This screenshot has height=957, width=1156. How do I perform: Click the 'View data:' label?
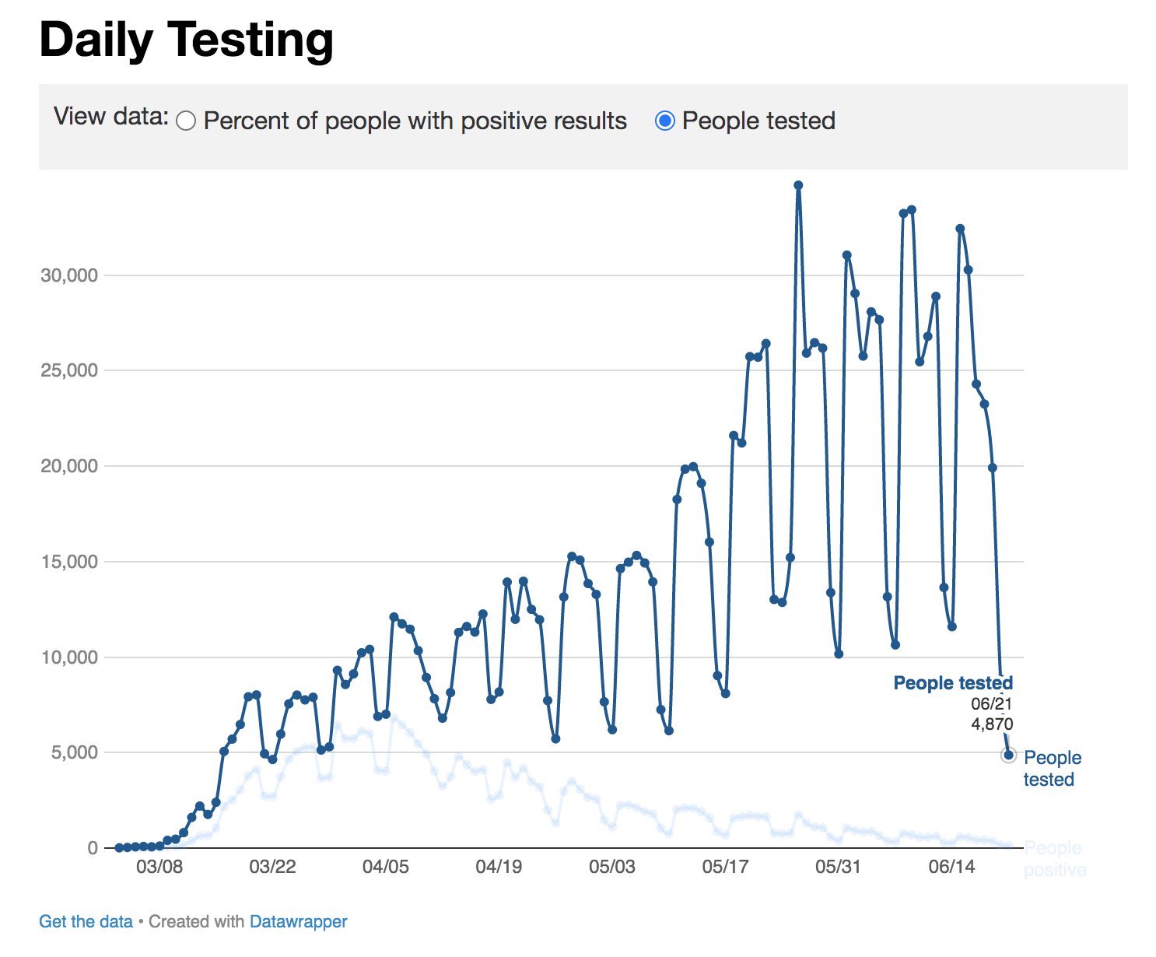pyautogui.click(x=111, y=117)
